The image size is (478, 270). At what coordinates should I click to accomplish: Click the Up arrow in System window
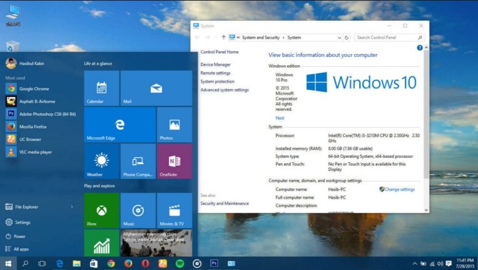(x=223, y=37)
